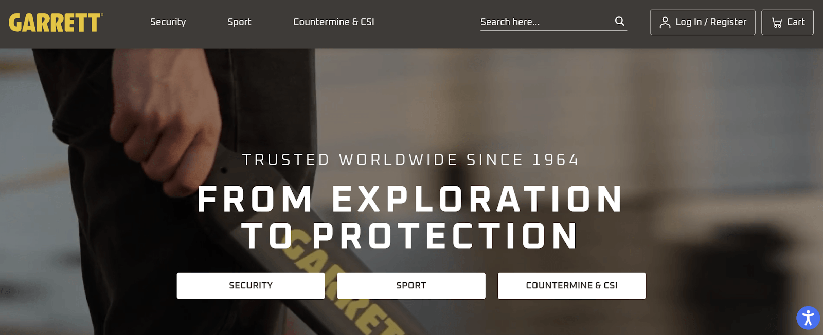This screenshot has width=823, height=335.
Task: Open the Countermine & CSI navigation menu
Action: tap(334, 22)
